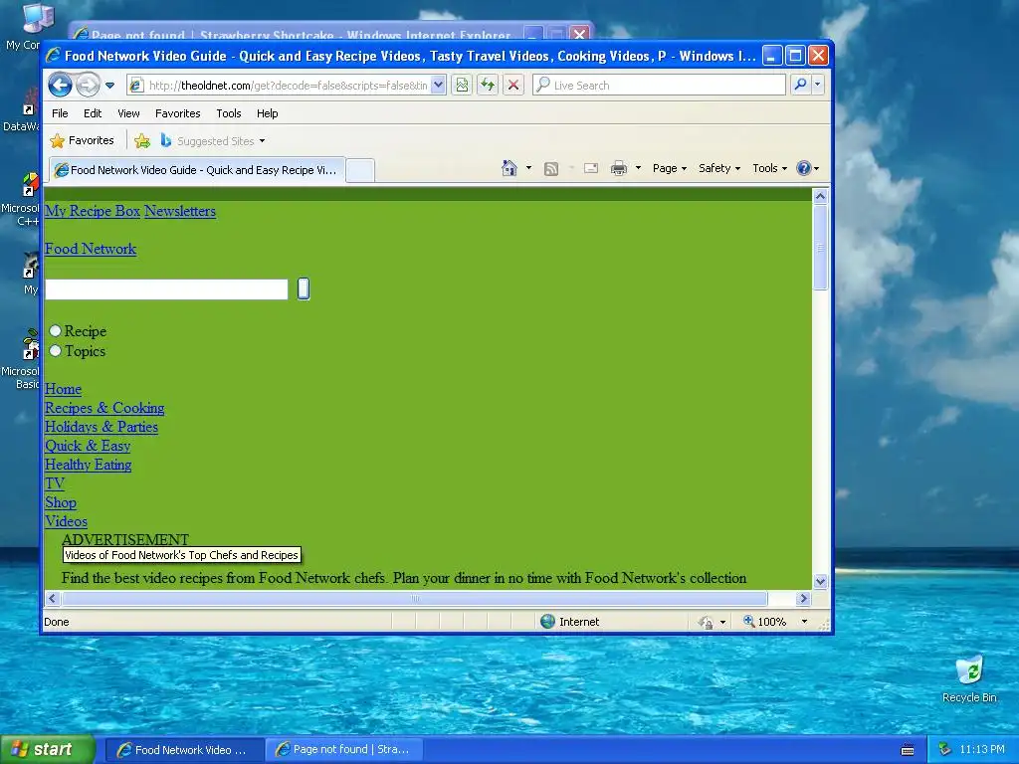Open the Tools menu in menu bar
The height and width of the screenshot is (764, 1019).
(x=229, y=113)
